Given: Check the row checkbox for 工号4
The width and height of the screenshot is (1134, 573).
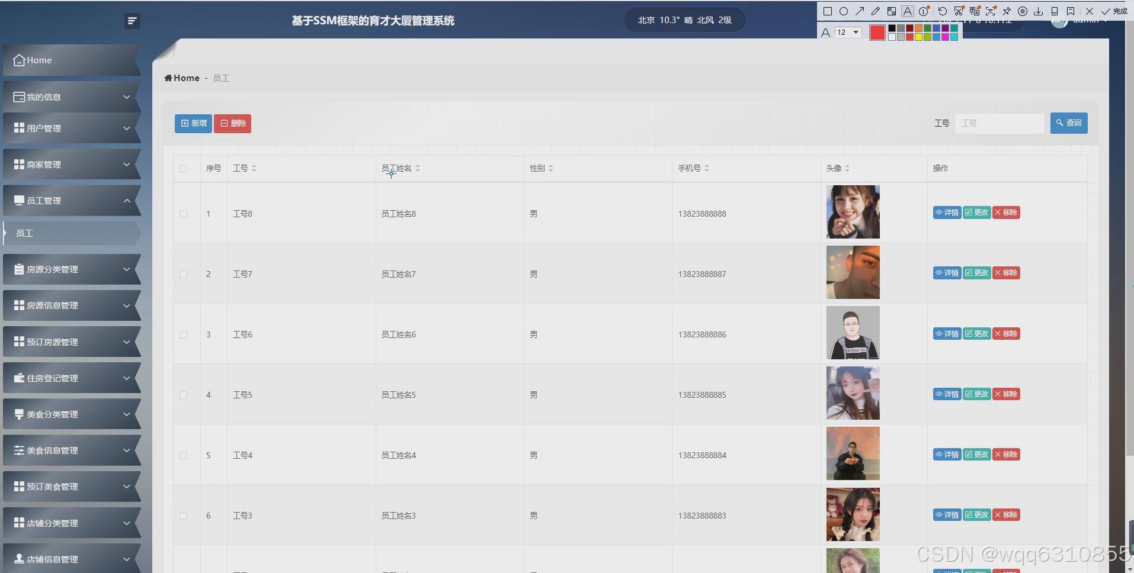Looking at the screenshot, I should (x=183, y=455).
